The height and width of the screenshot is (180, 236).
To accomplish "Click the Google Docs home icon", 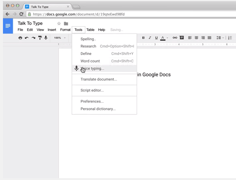I will pyautogui.click(x=8, y=26).
